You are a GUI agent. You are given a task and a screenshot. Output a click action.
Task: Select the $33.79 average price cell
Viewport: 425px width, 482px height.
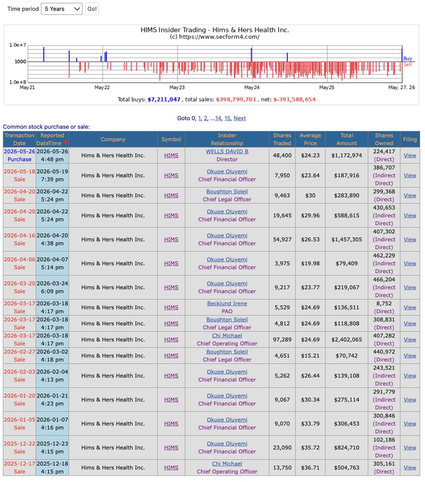[x=310, y=423]
